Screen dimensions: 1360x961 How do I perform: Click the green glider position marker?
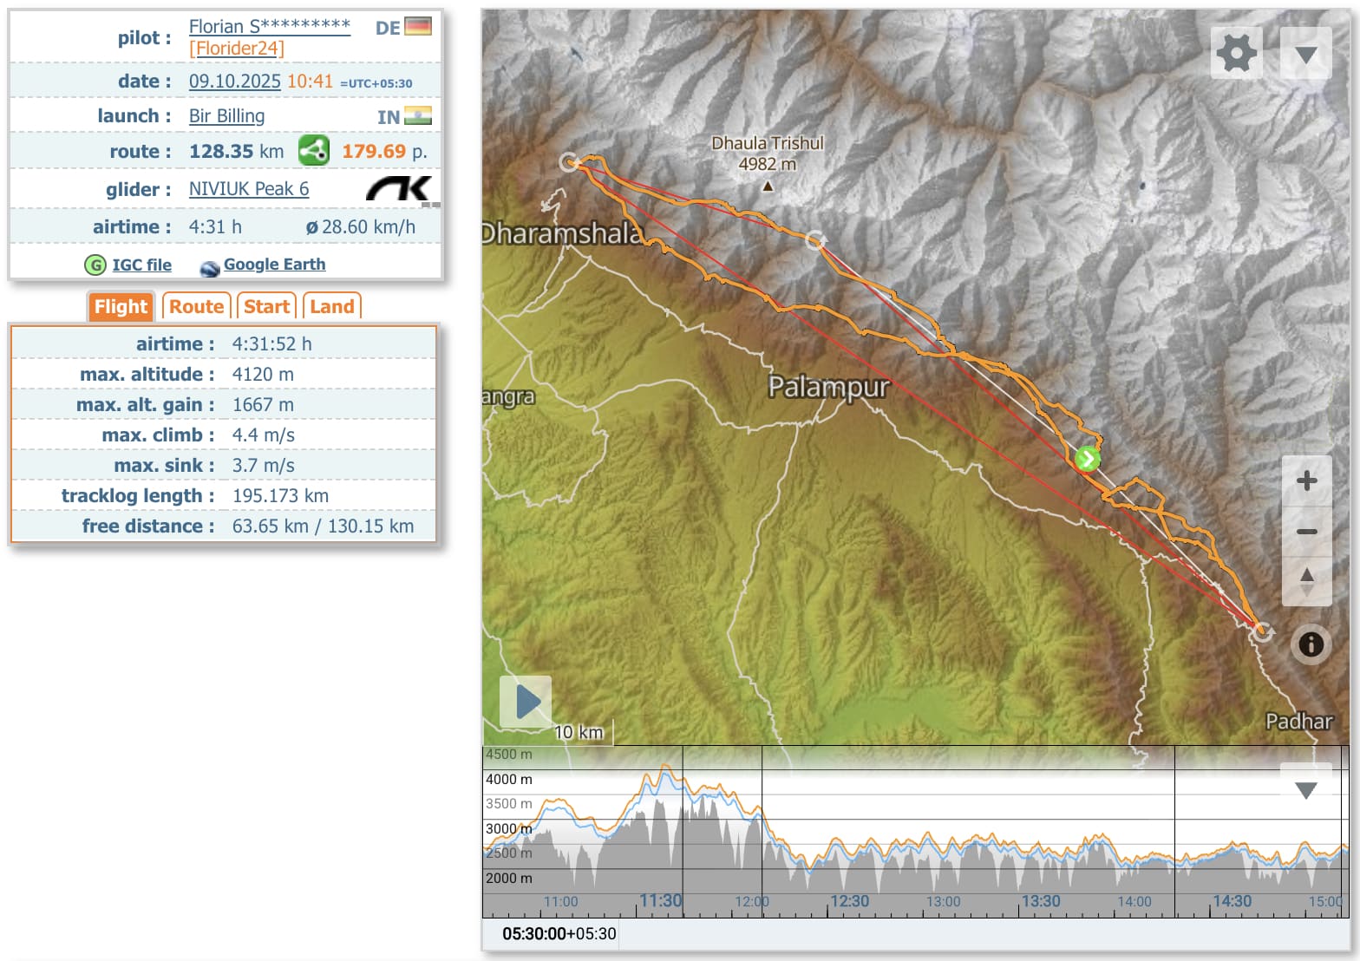(1087, 459)
